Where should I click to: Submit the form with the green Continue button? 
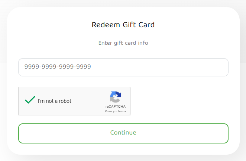click(123, 133)
